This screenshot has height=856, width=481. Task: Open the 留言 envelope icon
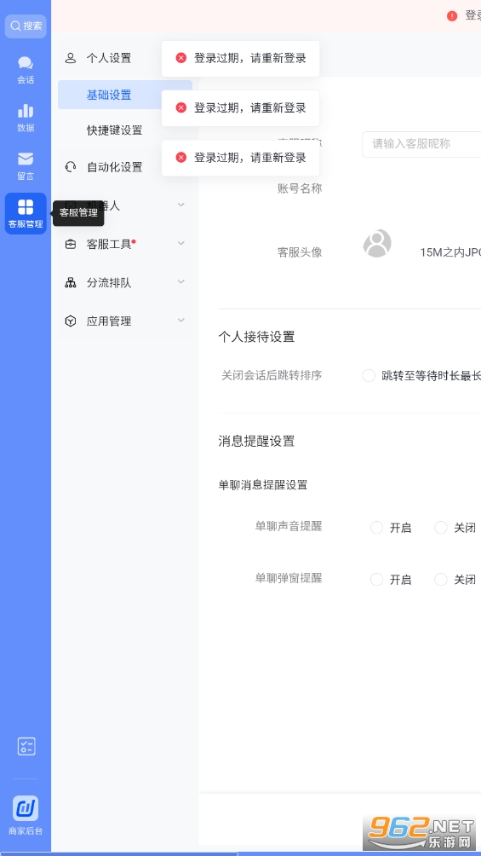(26, 166)
